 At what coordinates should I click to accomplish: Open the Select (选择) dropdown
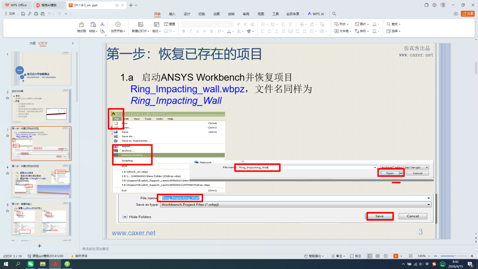(x=393, y=31)
